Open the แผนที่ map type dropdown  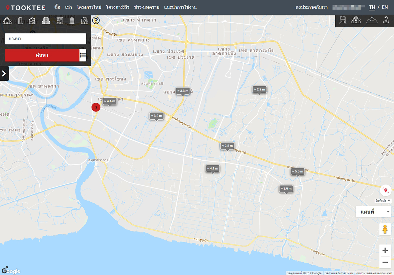pyautogui.click(x=373, y=212)
